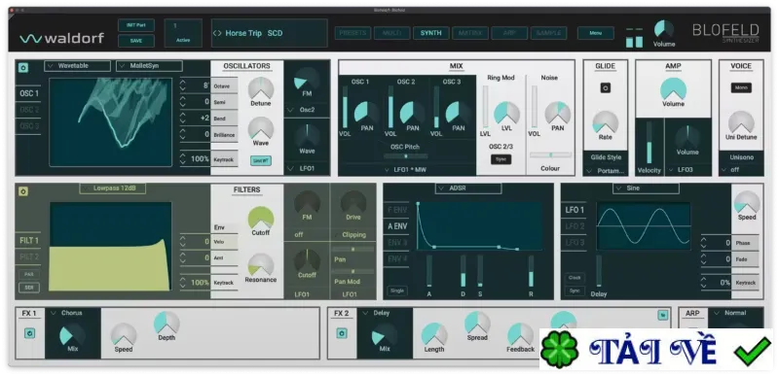Open the LFO1 * MW pitch source dropdown
This screenshot has width=779, height=376.
(406, 170)
